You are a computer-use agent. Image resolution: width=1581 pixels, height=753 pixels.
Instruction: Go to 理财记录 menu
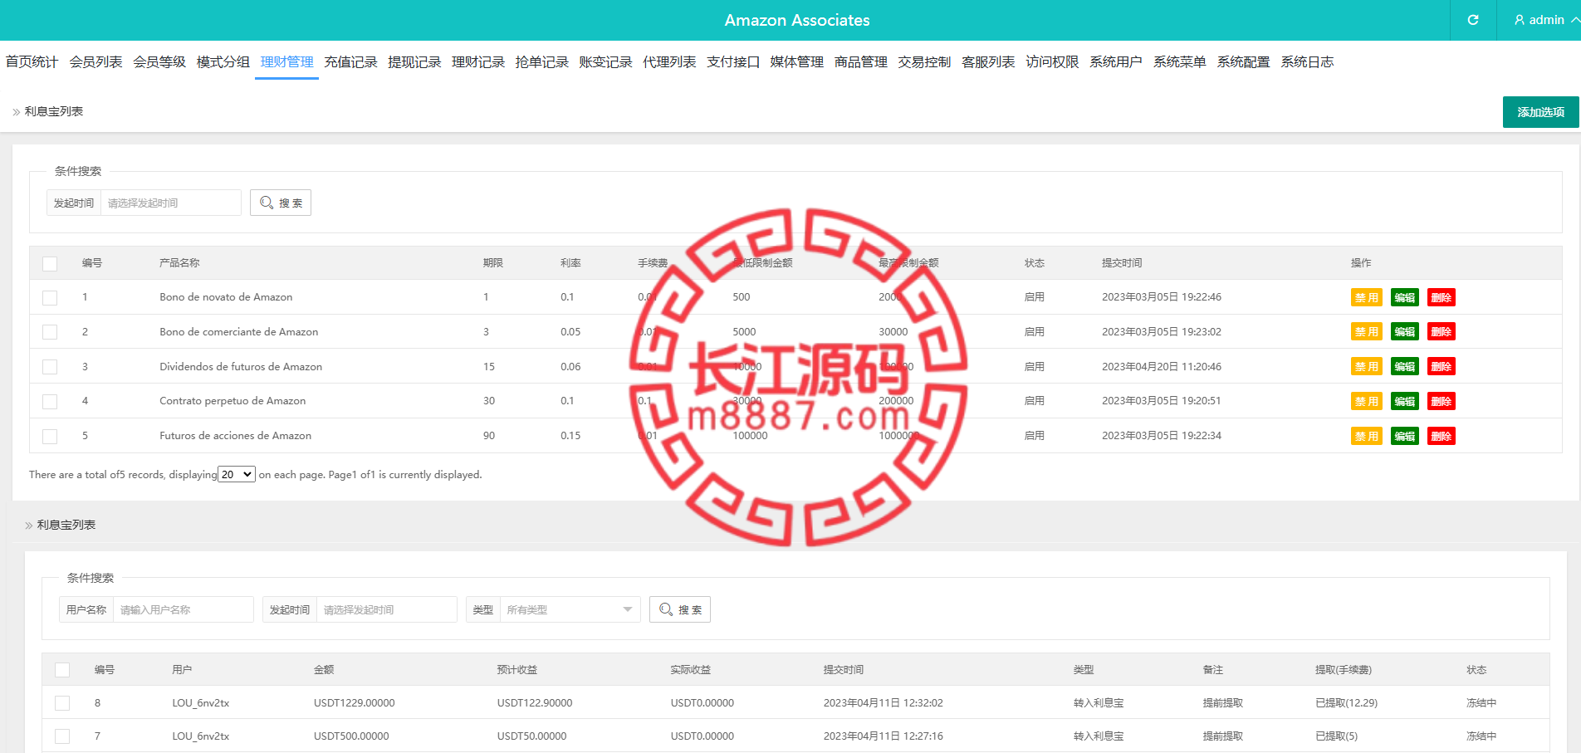coord(478,62)
